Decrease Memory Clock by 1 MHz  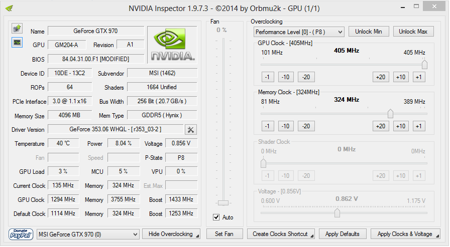268,126
